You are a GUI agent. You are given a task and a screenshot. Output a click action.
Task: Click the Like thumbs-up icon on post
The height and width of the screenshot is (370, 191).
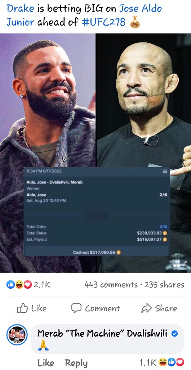[22, 309]
